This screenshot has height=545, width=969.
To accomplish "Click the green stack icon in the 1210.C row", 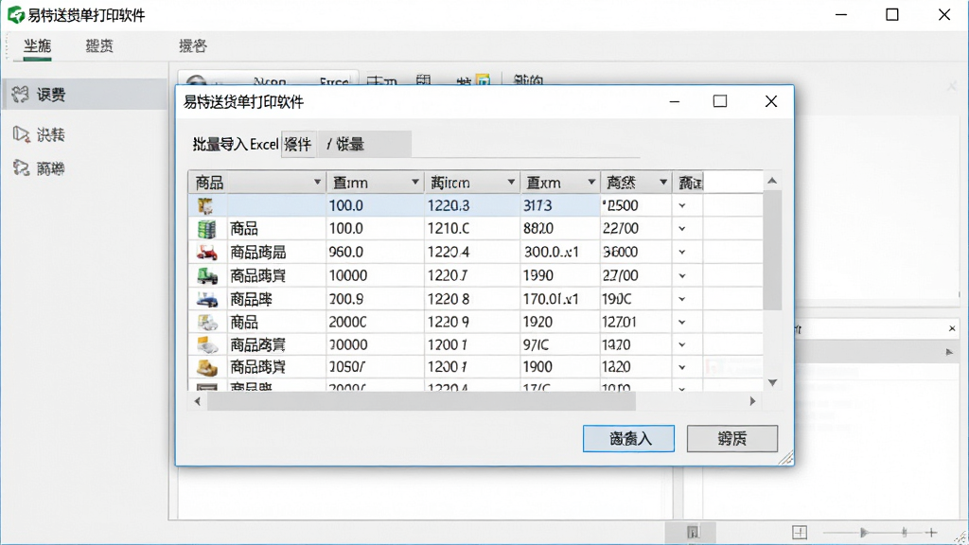I will point(206,229).
